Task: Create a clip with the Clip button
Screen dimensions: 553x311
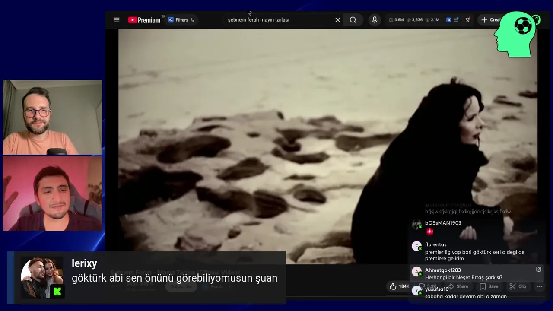Action: tap(518, 286)
